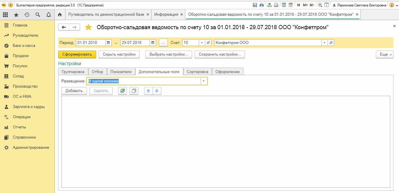399x193 pixels.
Task: Add report to favorites with yellow star
Action: coord(88,27)
